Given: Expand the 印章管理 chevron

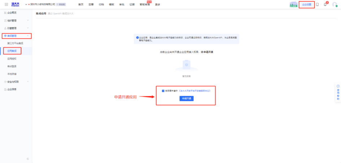Looking at the screenshot, I should click(27, 28).
